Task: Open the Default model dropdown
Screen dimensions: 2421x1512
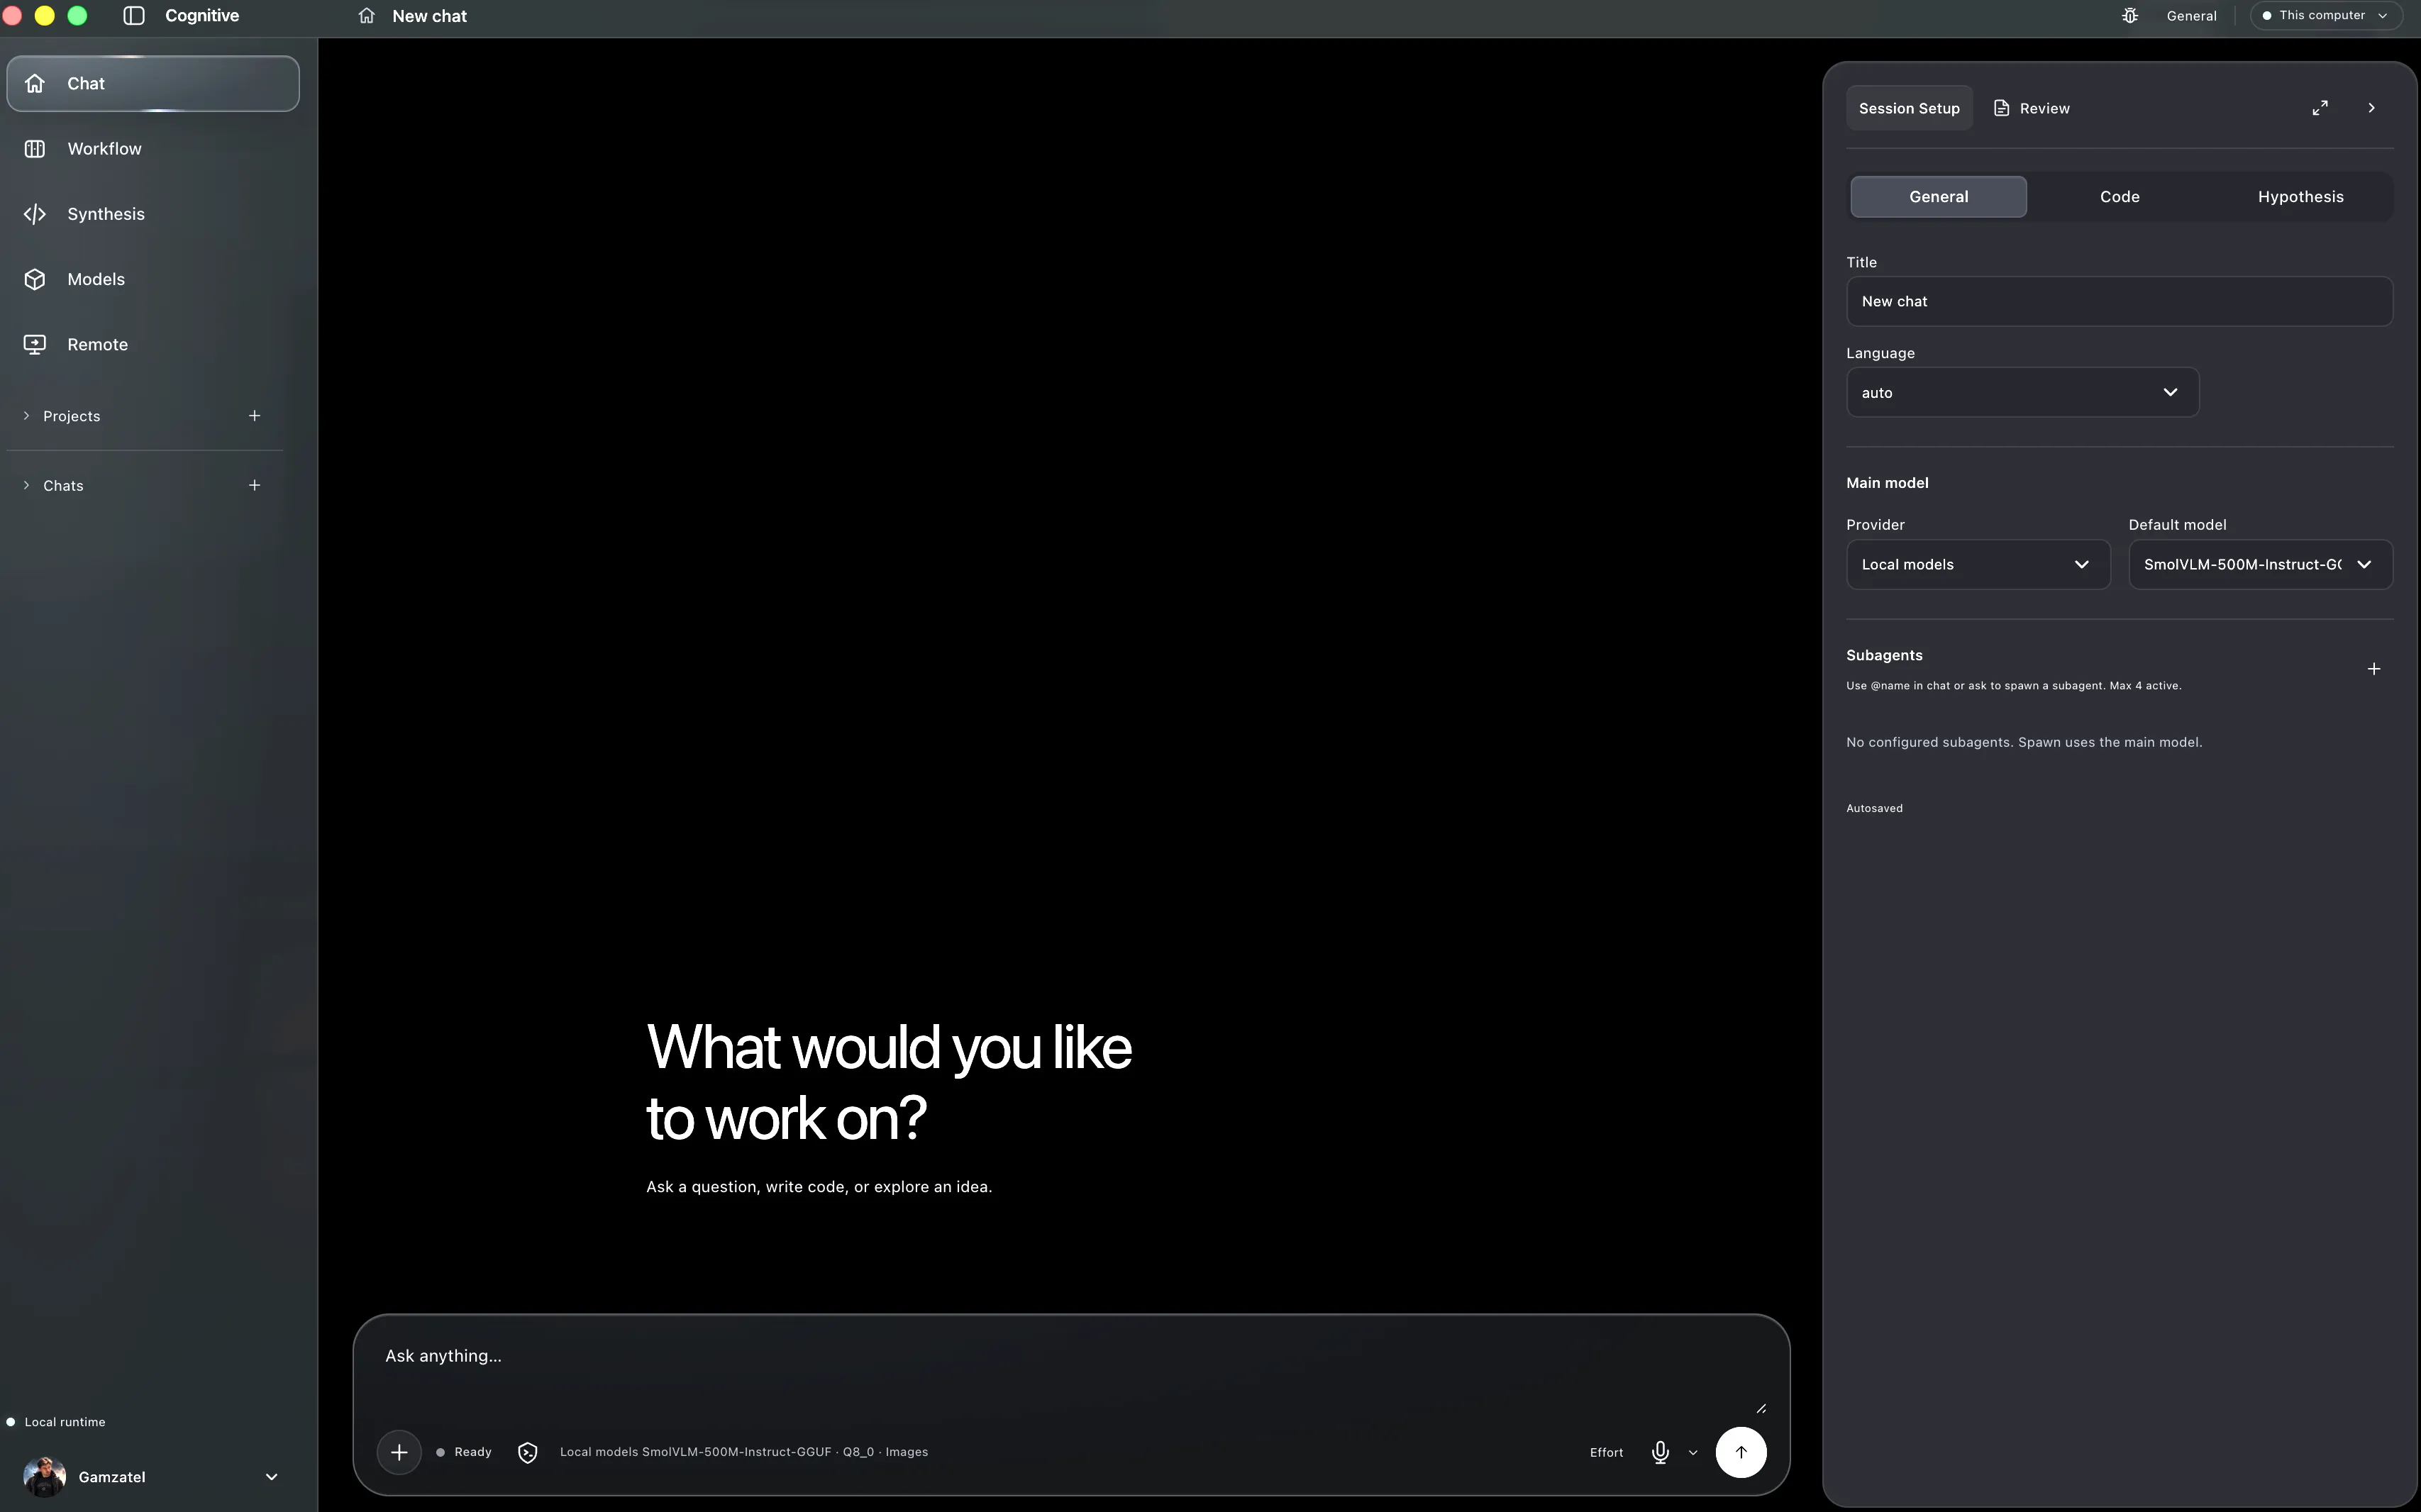Action: pyautogui.click(x=2260, y=565)
